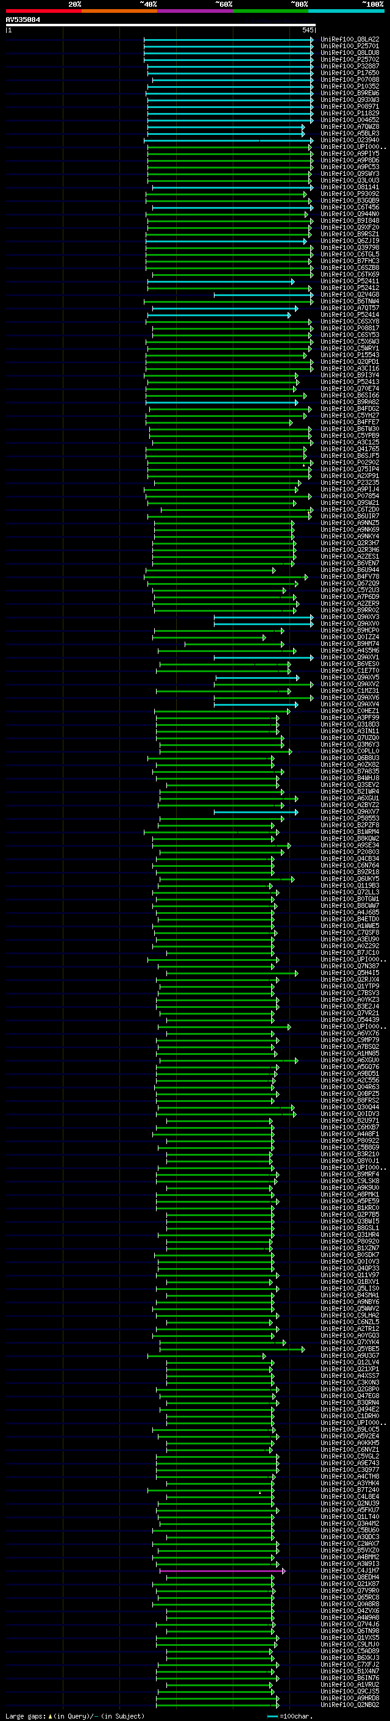This screenshot has height=1721, width=390.
Task: Select the UniRef100_A7QWZ8 row label
Action: (x=350, y=126)
